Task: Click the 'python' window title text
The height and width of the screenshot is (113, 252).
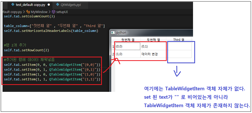Action: point(121,33)
